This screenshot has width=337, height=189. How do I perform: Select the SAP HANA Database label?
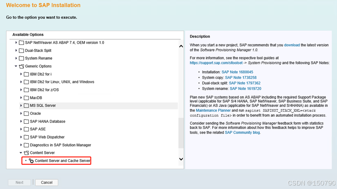pyautogui.click(x=48, y=121)
